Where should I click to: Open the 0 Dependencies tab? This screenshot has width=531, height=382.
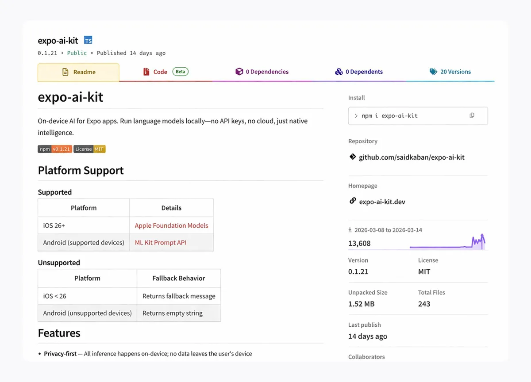coord(262,72)
